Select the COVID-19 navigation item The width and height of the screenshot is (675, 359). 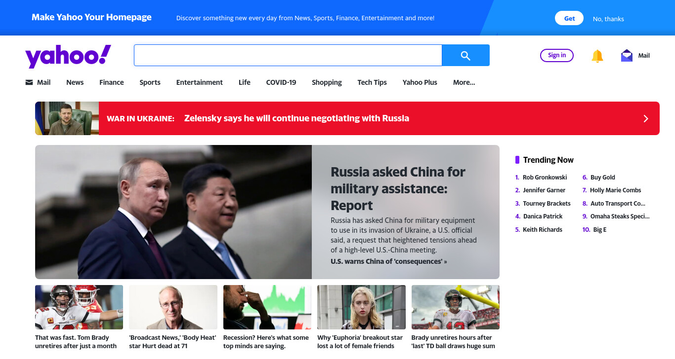pyautogui.click(x=281, y=82)
